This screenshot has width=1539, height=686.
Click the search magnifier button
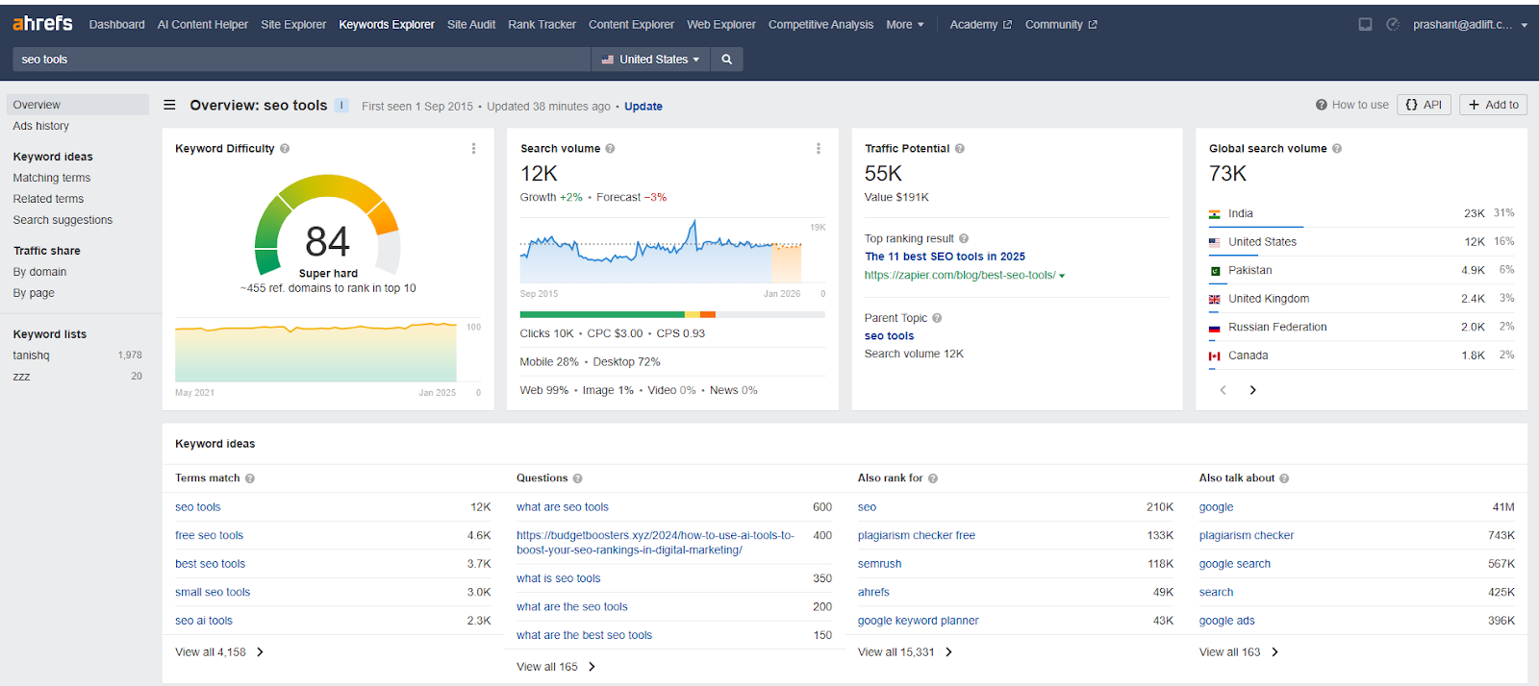(x=727, y=60)
